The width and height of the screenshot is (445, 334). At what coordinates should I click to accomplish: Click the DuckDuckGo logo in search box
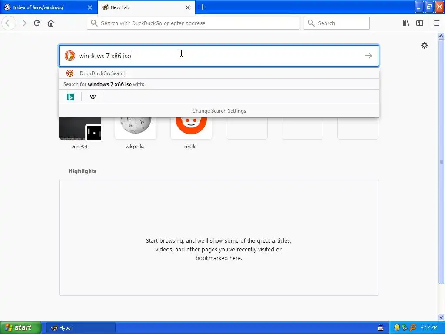(70, 56)
